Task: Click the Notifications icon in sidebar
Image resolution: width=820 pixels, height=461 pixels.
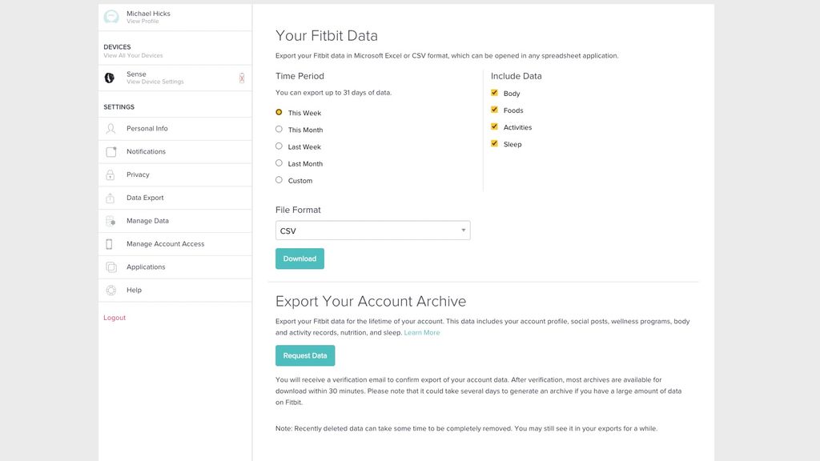Action: (110, 152)
